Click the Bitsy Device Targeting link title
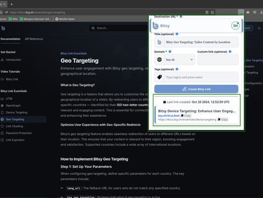The image size is (263, 198). (x=197, y=111)
